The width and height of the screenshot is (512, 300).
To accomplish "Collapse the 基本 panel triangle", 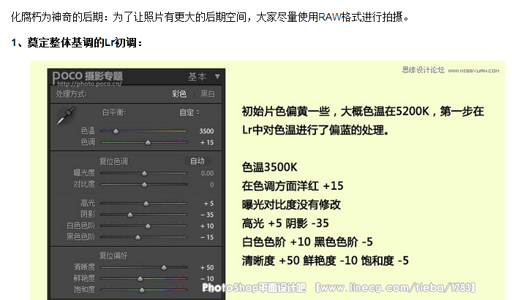I will [x=217, y=77].
